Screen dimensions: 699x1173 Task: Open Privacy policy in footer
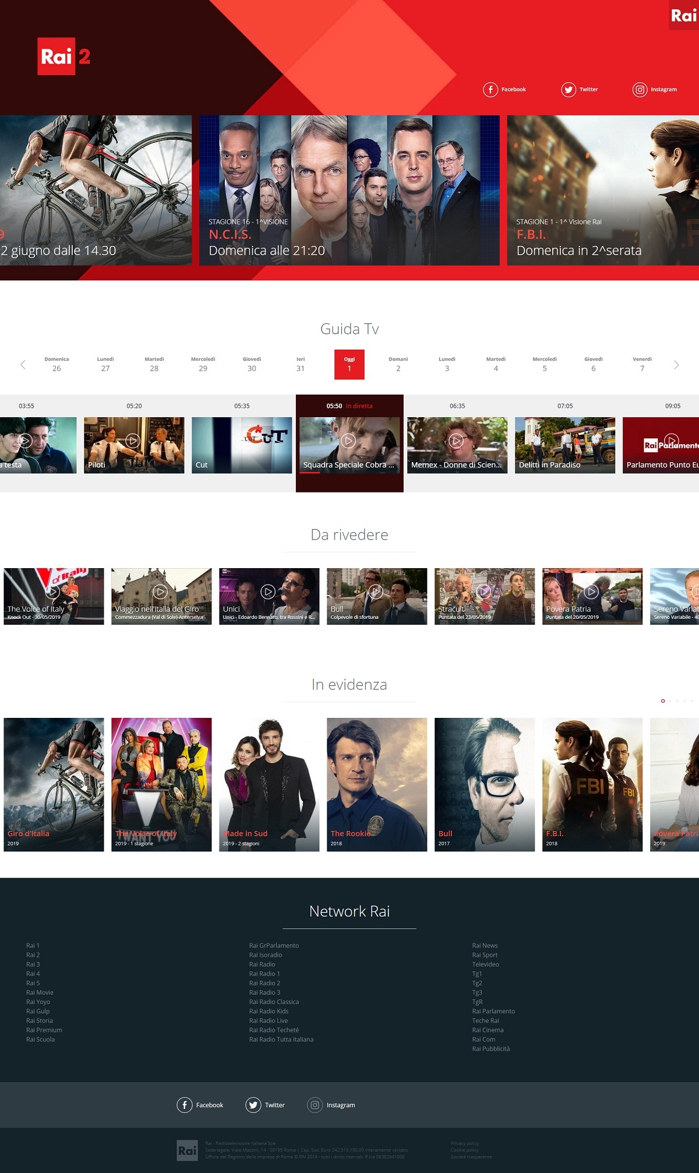pos(465,1143)
